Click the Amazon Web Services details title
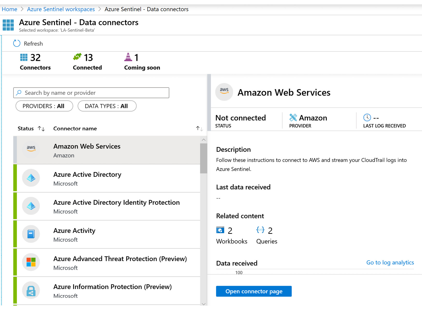Screen dimensions: 422x310 coord(284,92)
